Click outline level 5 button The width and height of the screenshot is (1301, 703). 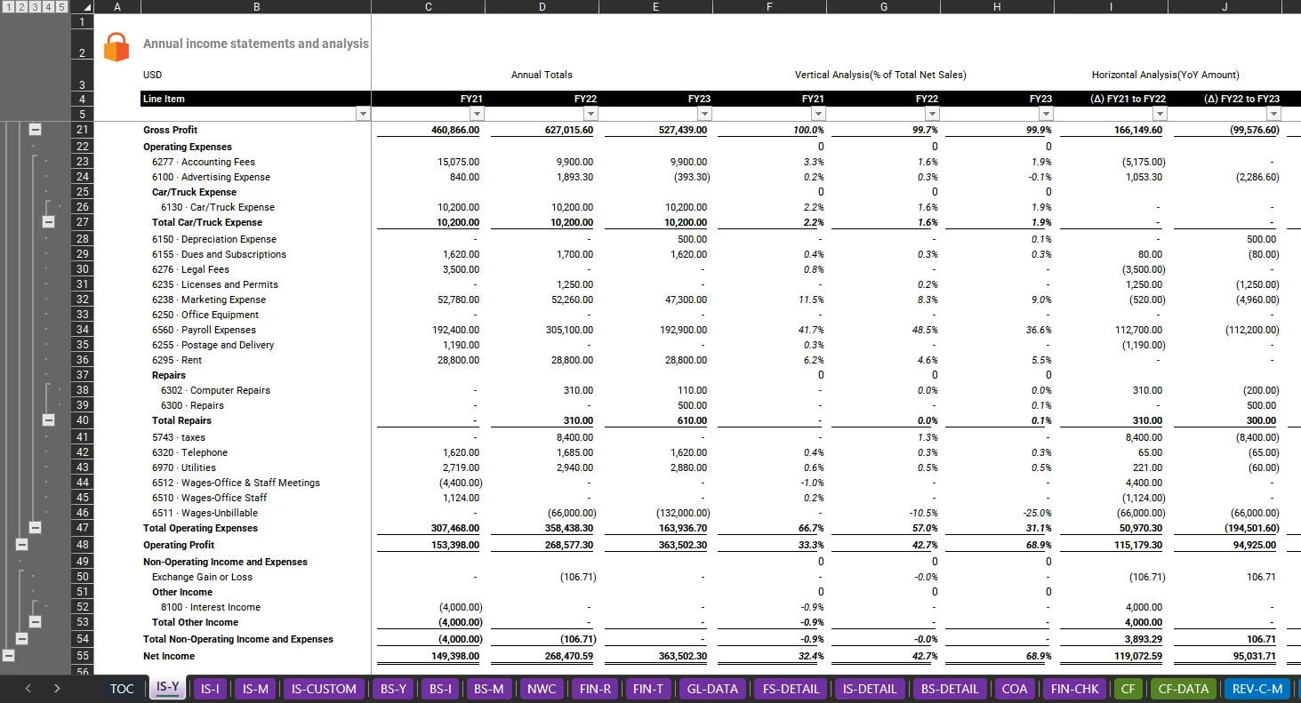pos(60,6)
